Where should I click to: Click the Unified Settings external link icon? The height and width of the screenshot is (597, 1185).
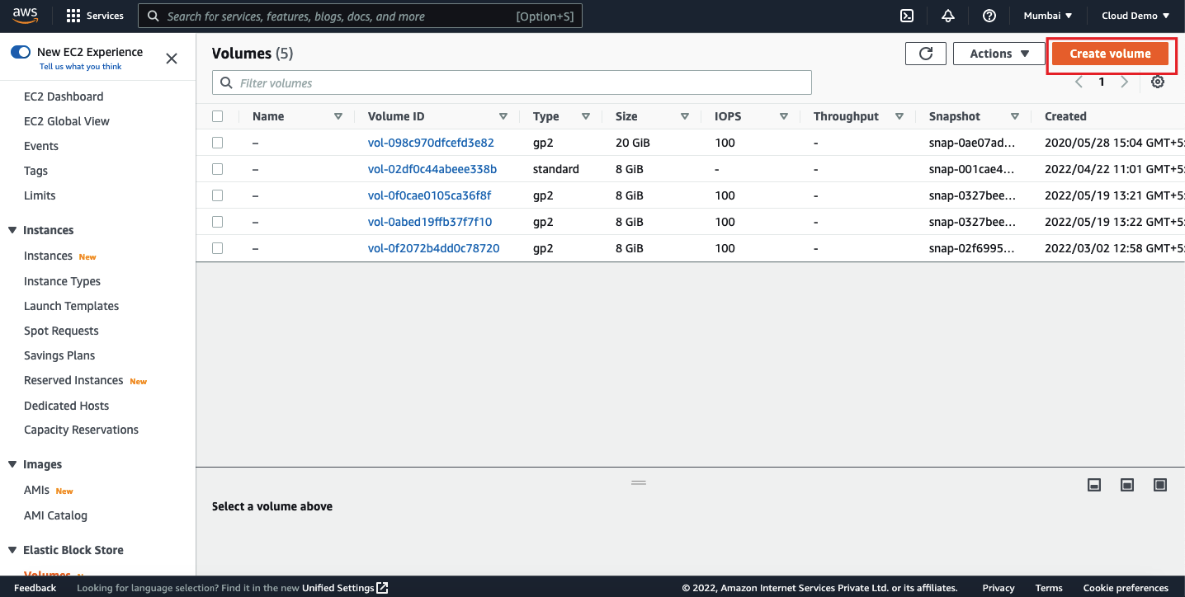click(x=382, y=588)
